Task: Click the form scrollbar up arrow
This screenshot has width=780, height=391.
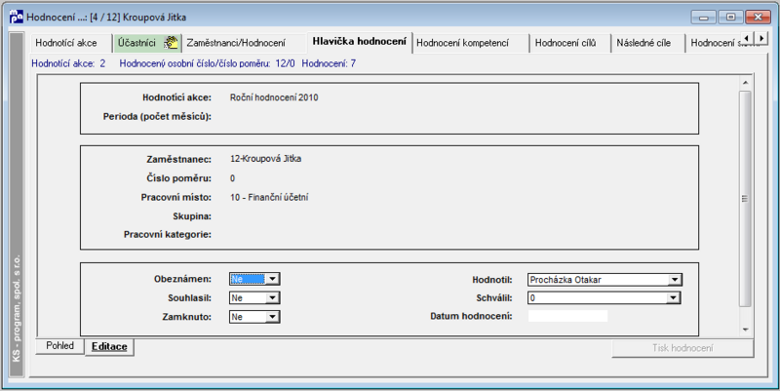Action: click(x=745, y=83)
